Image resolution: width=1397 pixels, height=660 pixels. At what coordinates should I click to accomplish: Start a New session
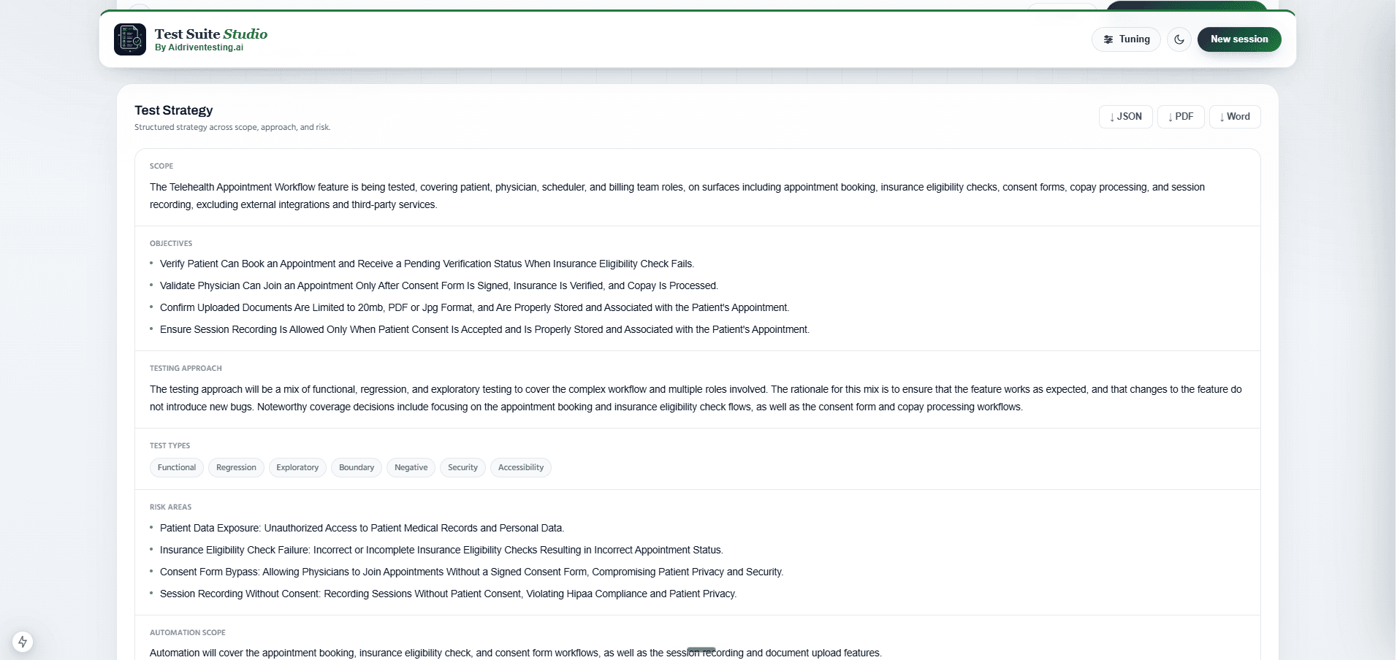point(1239,39)
